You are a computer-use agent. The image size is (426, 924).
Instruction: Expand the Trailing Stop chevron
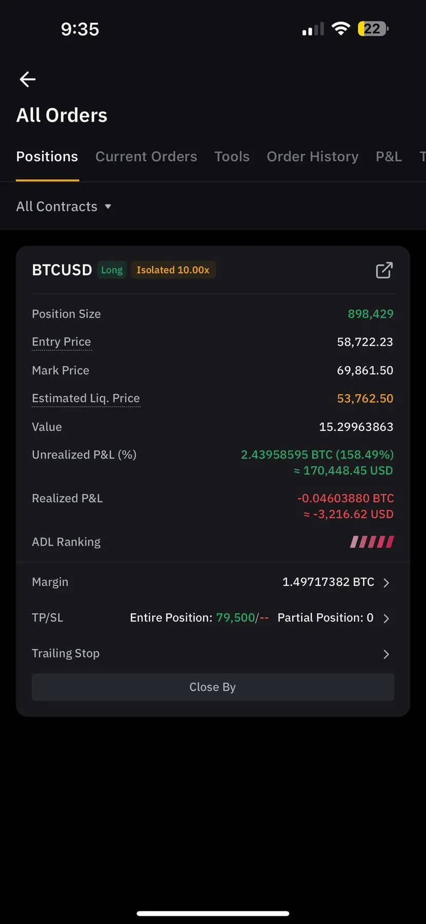(x=386, y=654)
